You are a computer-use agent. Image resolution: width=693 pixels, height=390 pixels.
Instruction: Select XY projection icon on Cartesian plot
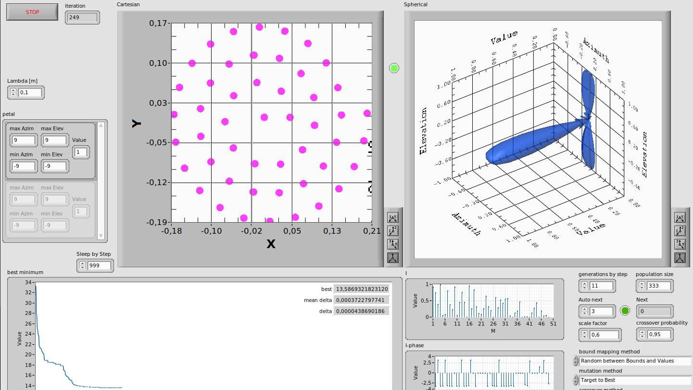393,218
